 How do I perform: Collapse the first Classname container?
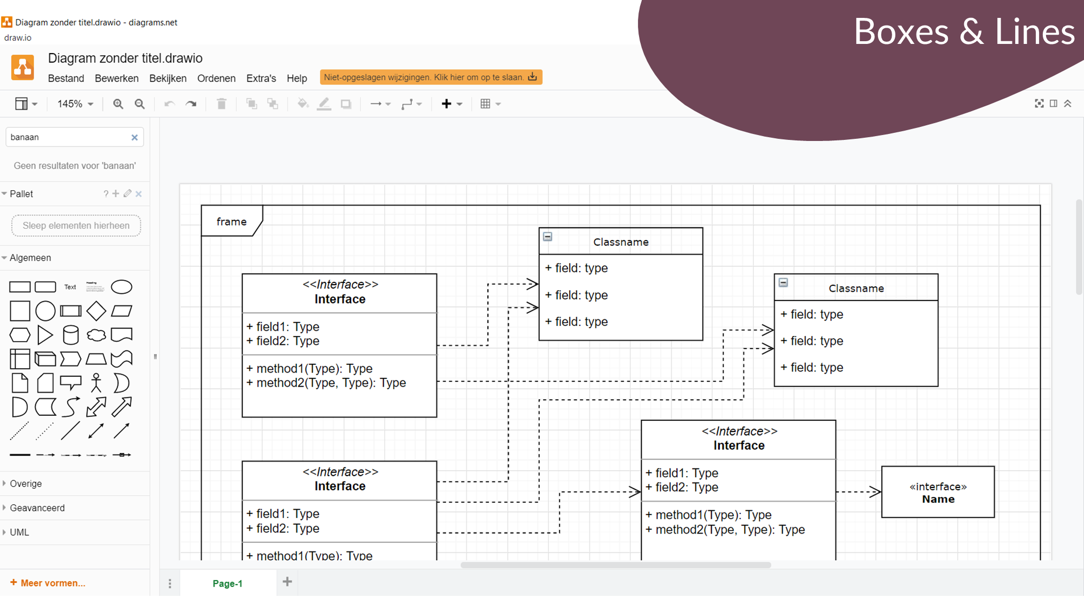pyautogui.click(x=548, y=236)
